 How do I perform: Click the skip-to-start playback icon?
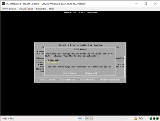80,119
